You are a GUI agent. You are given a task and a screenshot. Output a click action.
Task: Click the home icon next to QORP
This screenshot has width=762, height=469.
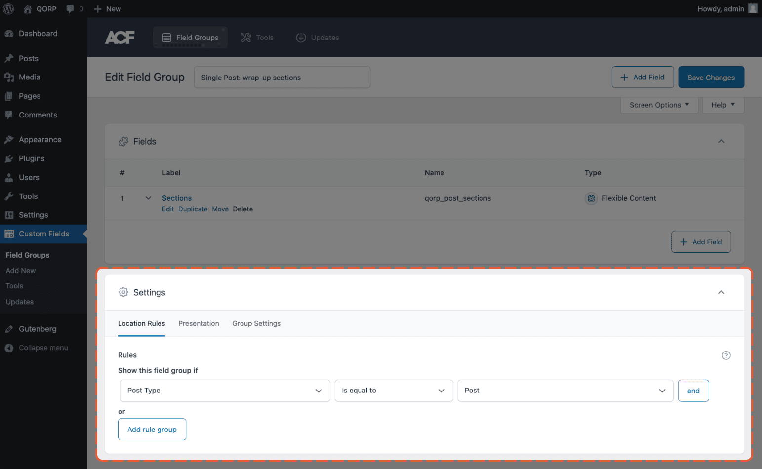click(x=27, y=8)
